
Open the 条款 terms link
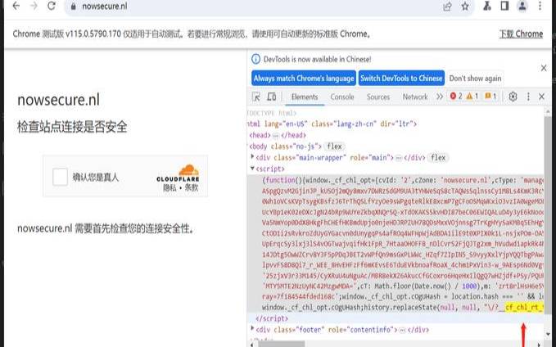192,188
